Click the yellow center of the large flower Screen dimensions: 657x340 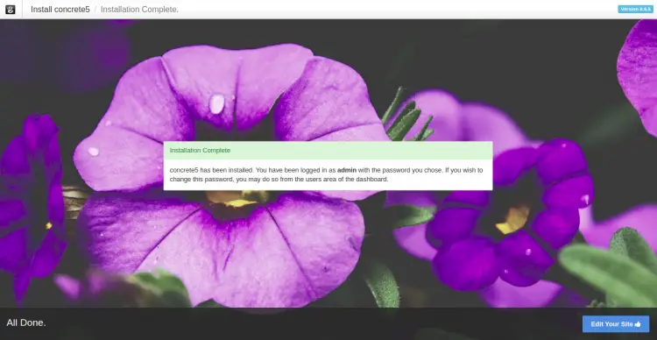point(237,199)
